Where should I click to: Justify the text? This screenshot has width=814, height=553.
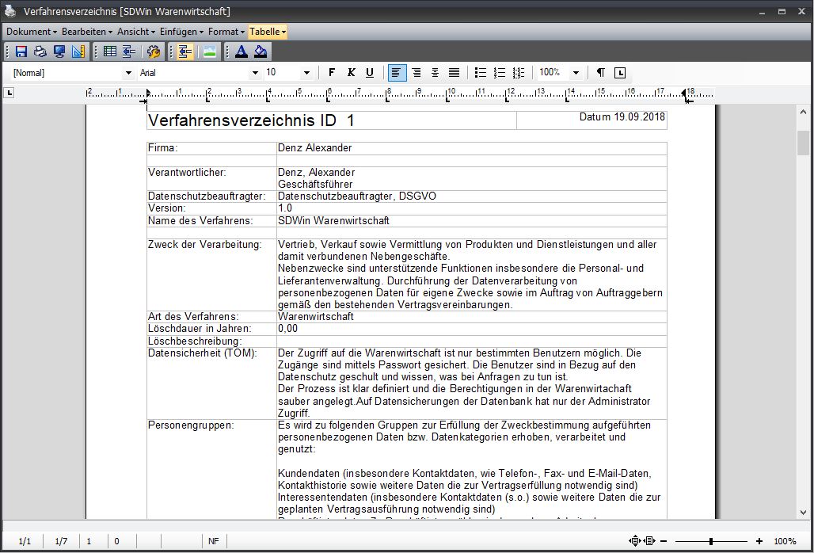(x=454, y=73)
